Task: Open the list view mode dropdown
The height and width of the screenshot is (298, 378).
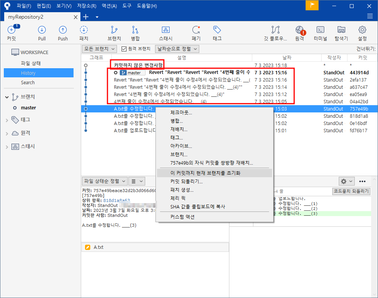Action: (x=137, y=181)
